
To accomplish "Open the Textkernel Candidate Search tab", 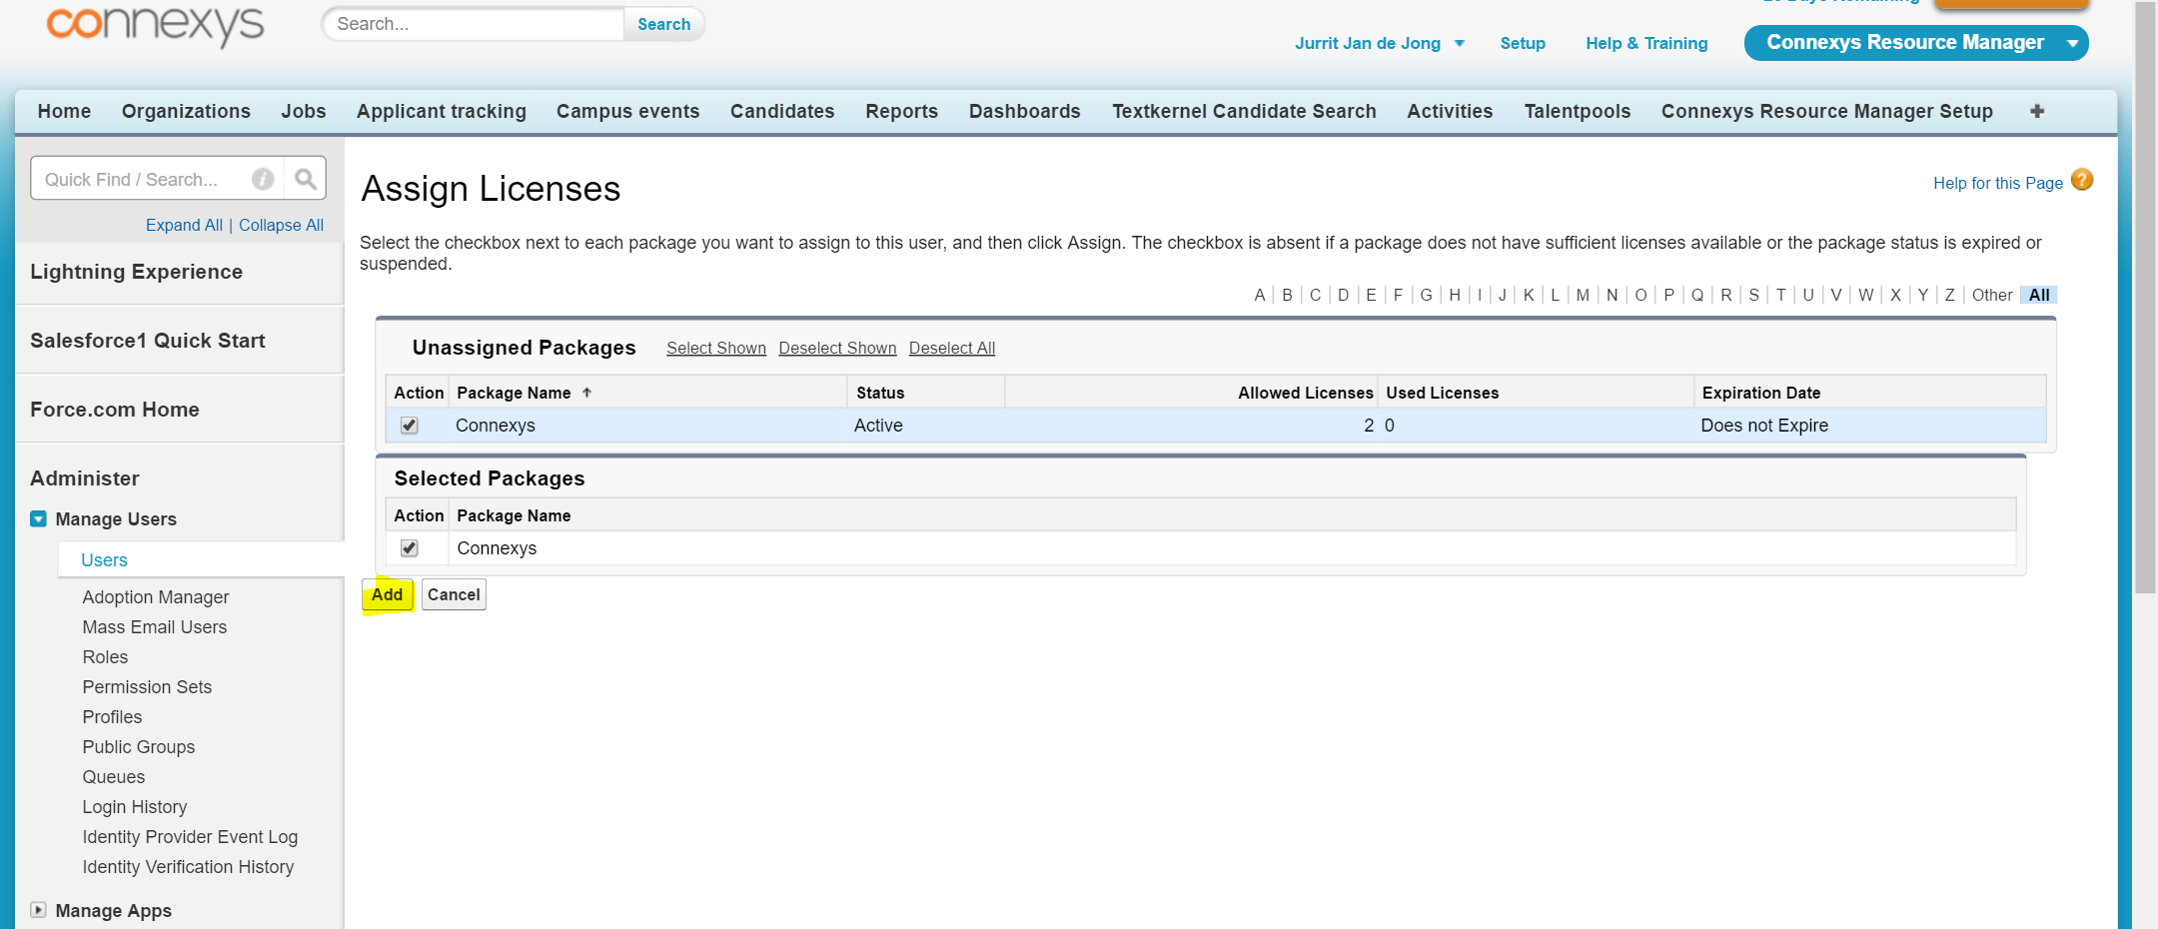I will pos(1244,111).
